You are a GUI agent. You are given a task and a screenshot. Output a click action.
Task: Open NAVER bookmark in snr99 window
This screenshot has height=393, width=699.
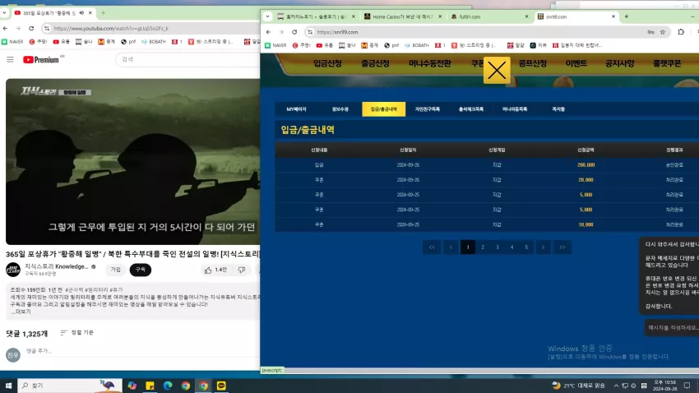tap(275, 45)
